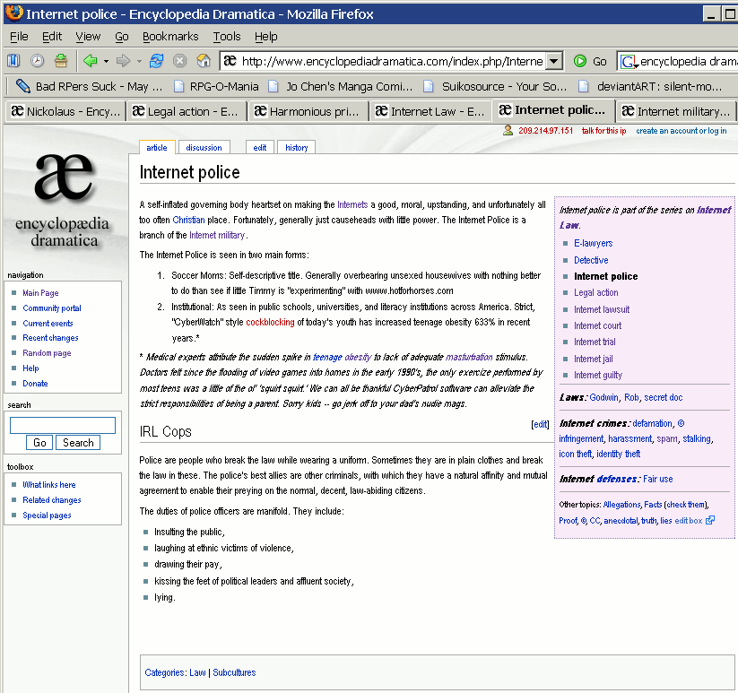Image resolution: width=738 pixels, height=693 pixels.
Task: Open the View menu
Action: 88,36
